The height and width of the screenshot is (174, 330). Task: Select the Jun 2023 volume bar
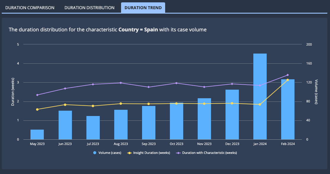click(65, 125)
